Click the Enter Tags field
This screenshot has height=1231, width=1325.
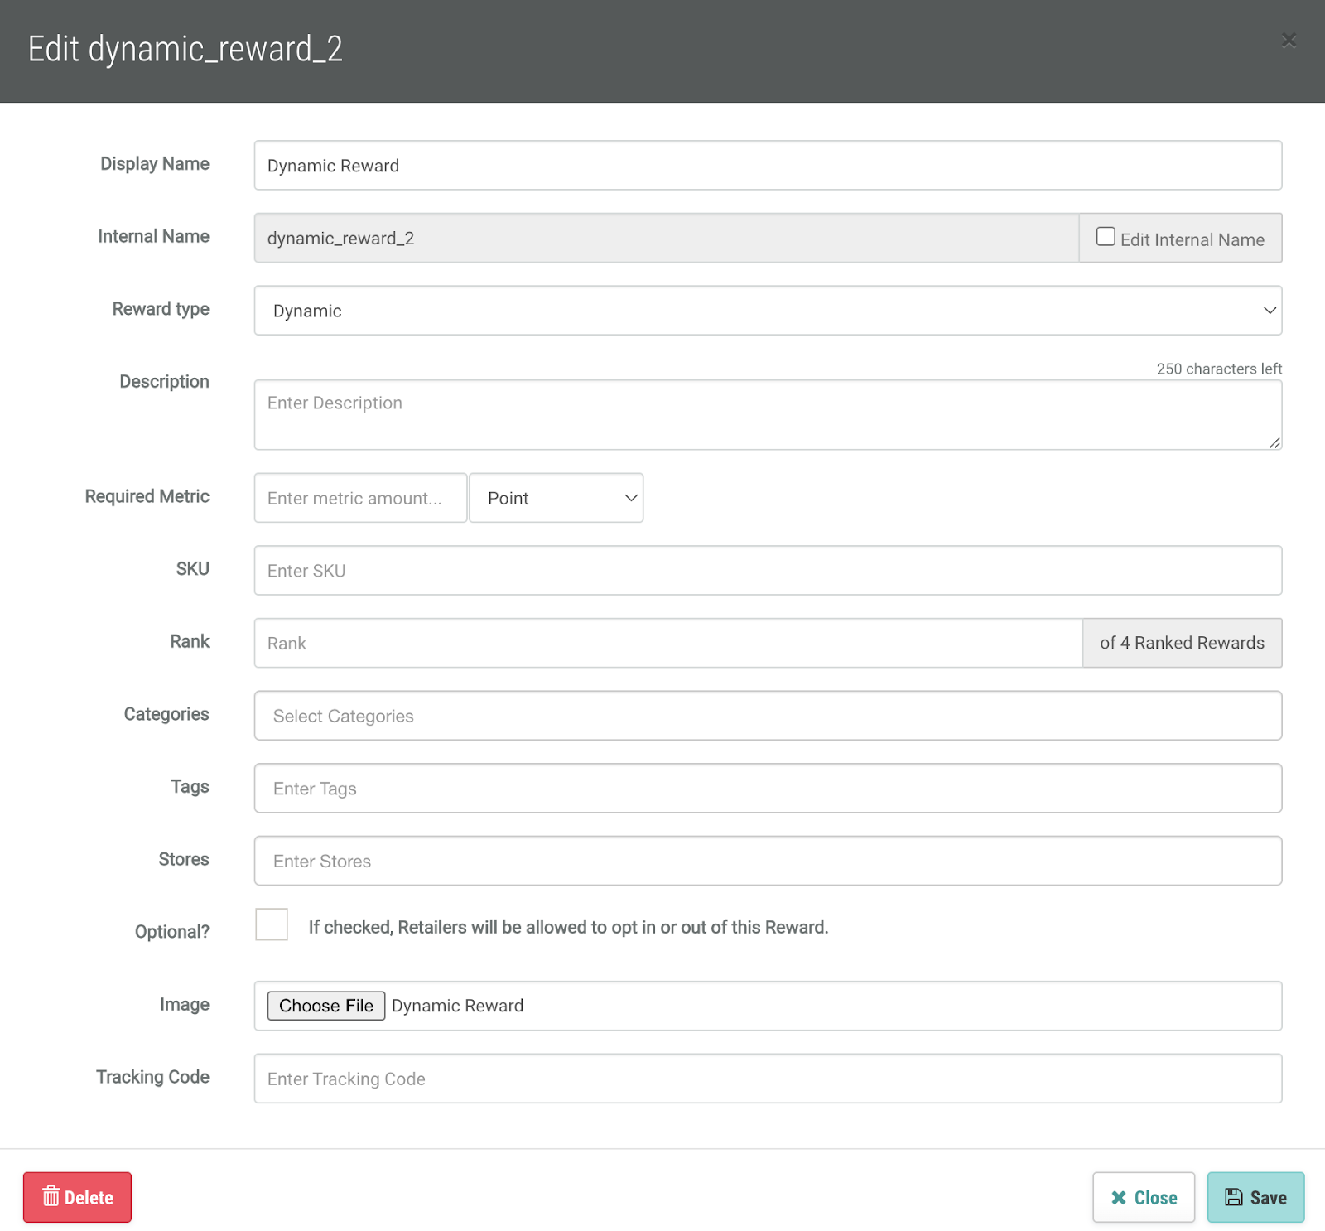click(x=768, y=789)
